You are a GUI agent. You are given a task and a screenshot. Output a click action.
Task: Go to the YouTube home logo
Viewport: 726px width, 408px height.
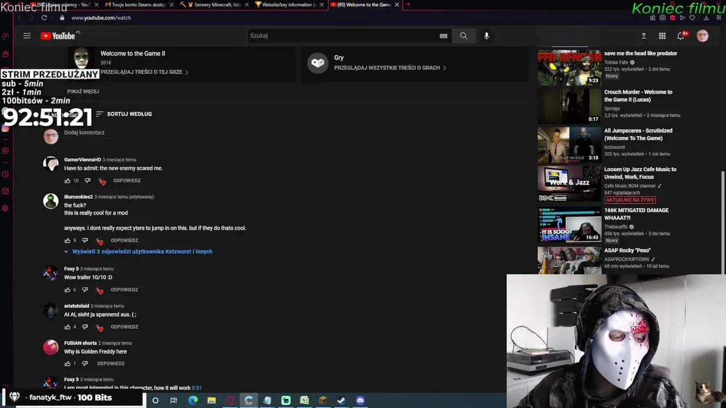pyautogui.click(x=58, y=36)
